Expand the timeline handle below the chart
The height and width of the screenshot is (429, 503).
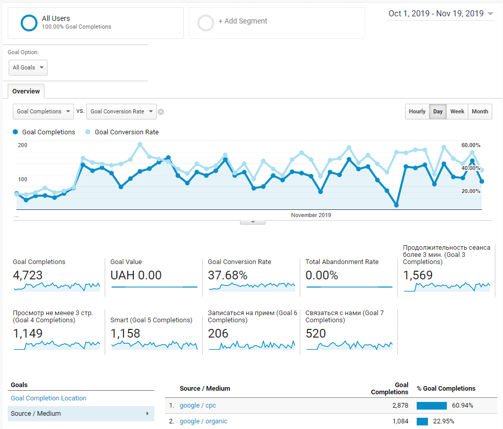point(253,222)
